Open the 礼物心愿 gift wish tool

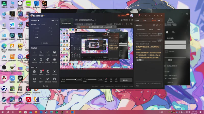coord(54,53)
